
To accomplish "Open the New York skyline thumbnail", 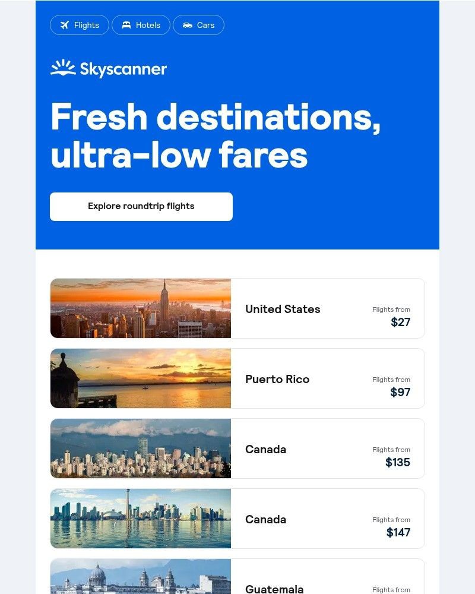I will click(x=141, y=308).
